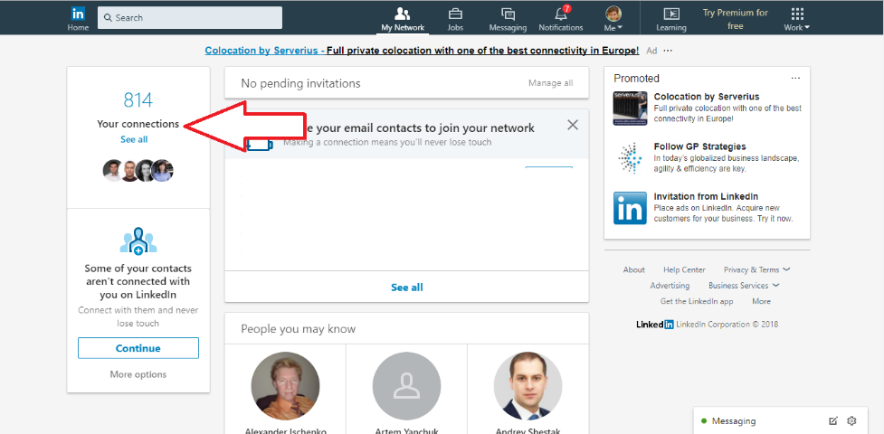Open the LinkedIn Home logo
Image resolution: width=884 pixels, height=434 pixels.
(78, 19)
